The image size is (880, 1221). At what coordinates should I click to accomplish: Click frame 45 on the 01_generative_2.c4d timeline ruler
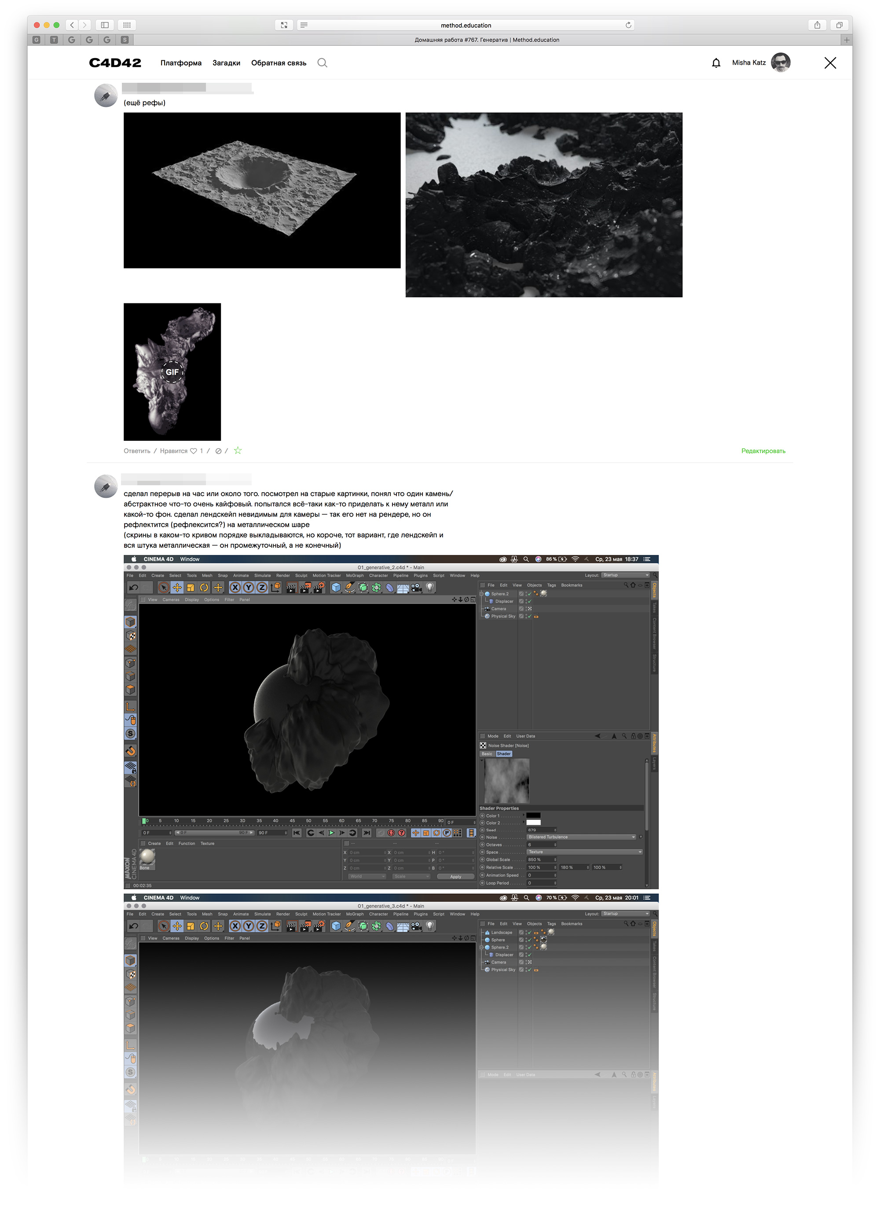(x=292, y=821)
